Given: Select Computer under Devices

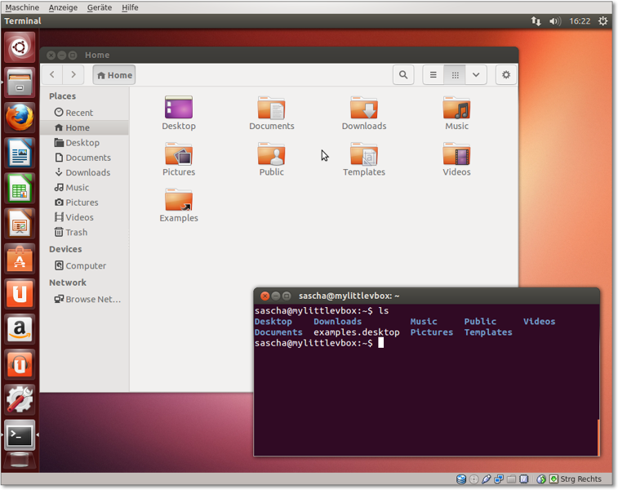Looking at the screenshot, I should click(x=80, y=266).
